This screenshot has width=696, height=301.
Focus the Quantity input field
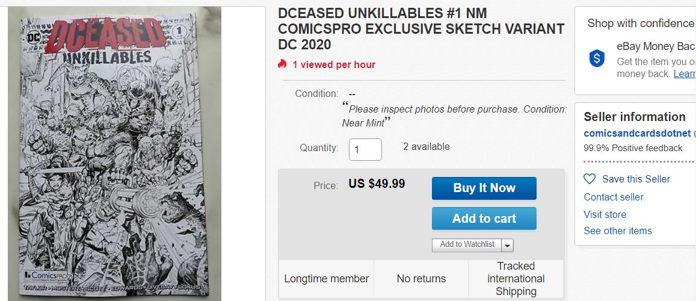coord(365,149)
